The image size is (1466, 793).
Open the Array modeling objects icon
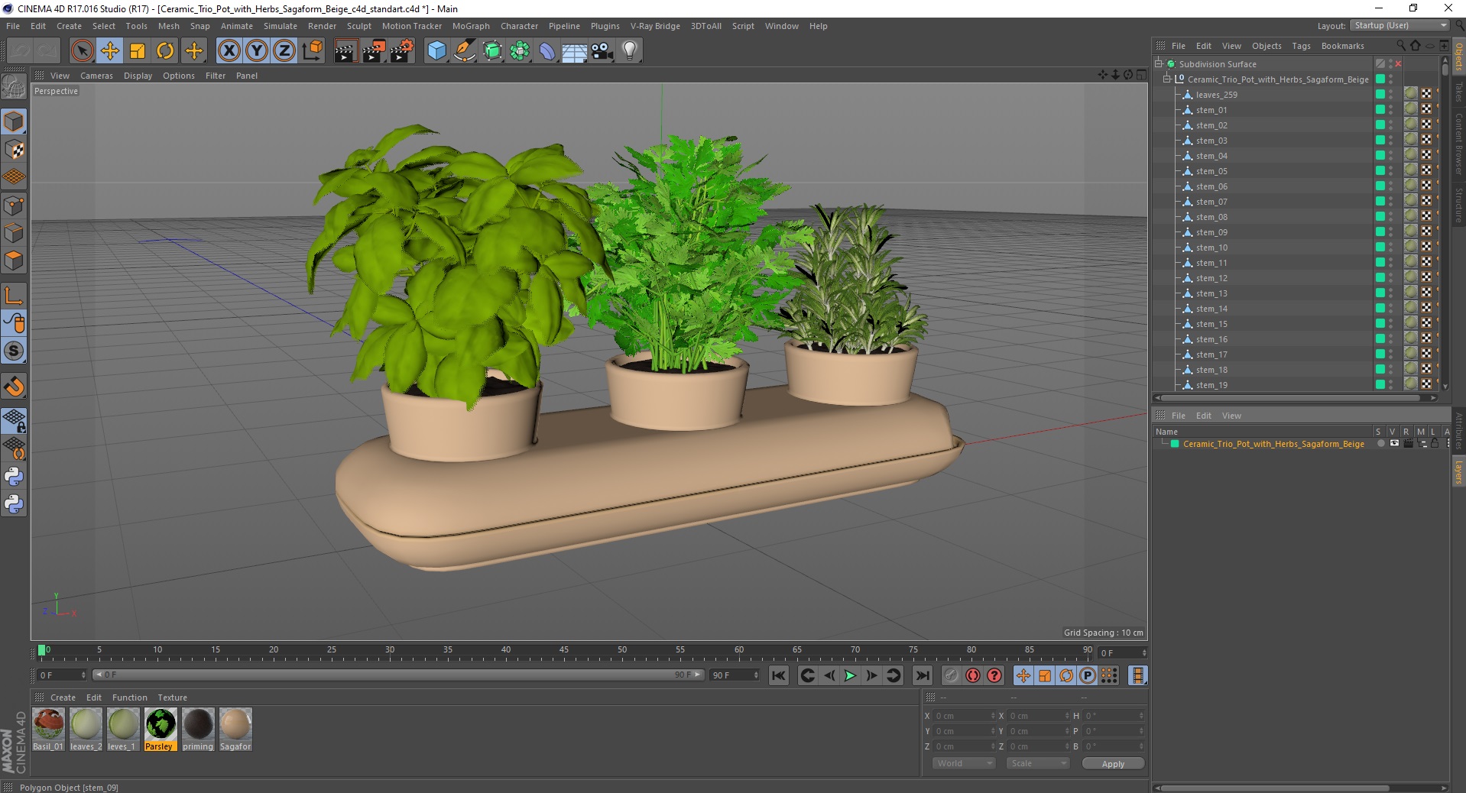coord(520,51)
